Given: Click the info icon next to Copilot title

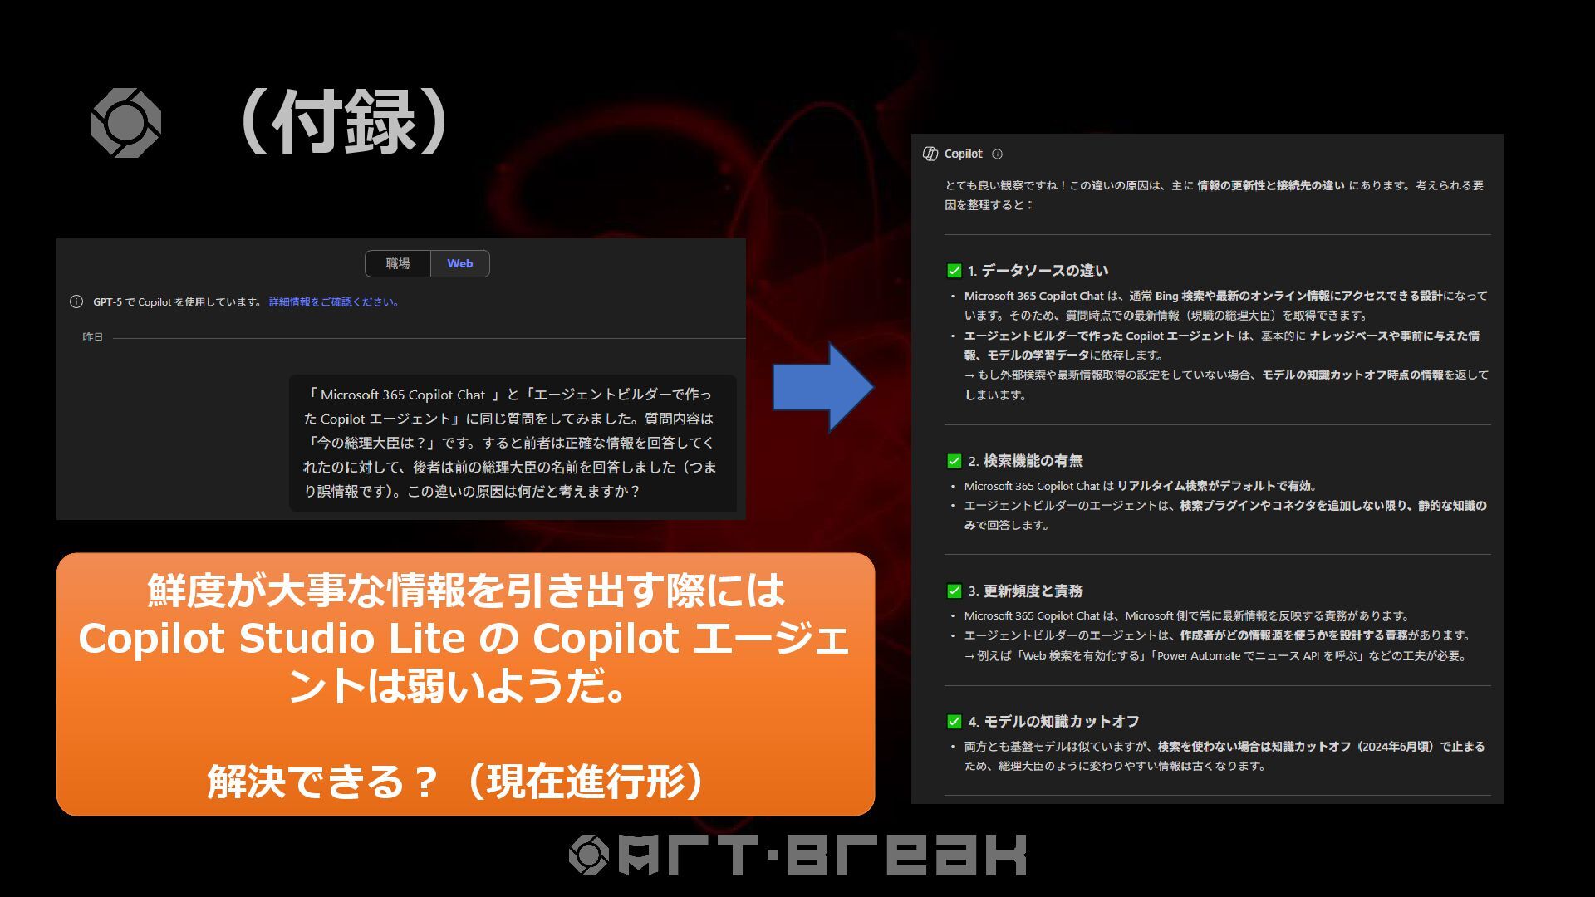Looking at the screenshot, I should click(998, 154).
